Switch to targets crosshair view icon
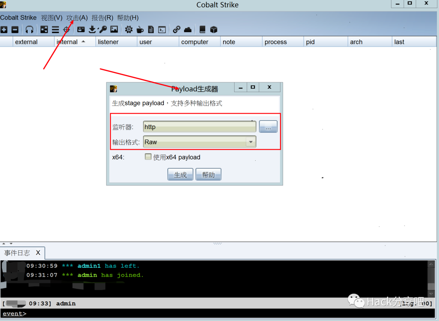 66,29
